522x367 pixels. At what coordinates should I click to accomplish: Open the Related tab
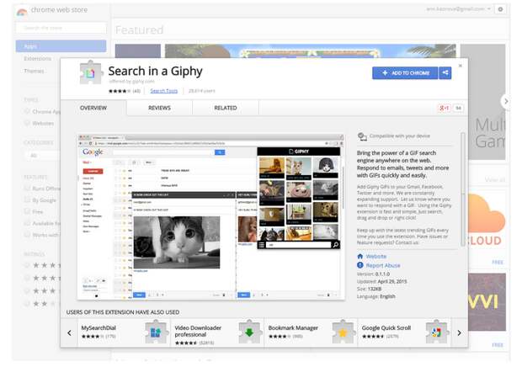[x=226, y=108]
